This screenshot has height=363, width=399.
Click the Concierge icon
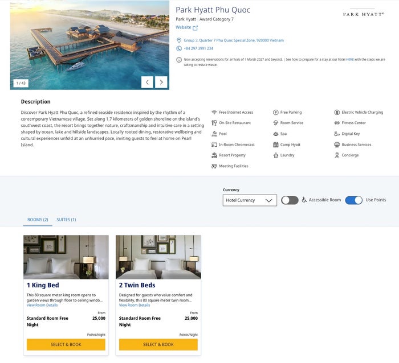pyautogui.click(x=337, y=155)
